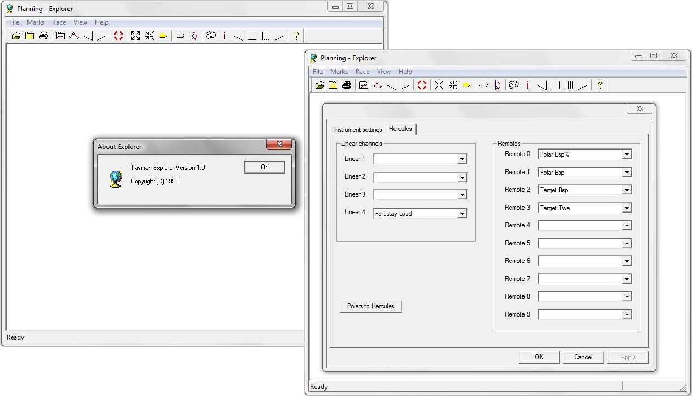Click the cloud icon in the Hercules-dialog window toolbar

pyautogui.click(x=514, y=85)
